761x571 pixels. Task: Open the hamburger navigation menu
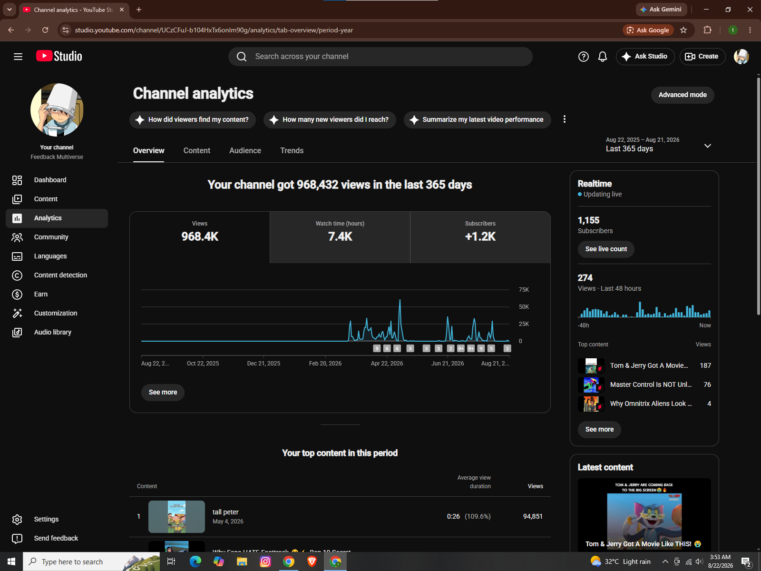18,57
